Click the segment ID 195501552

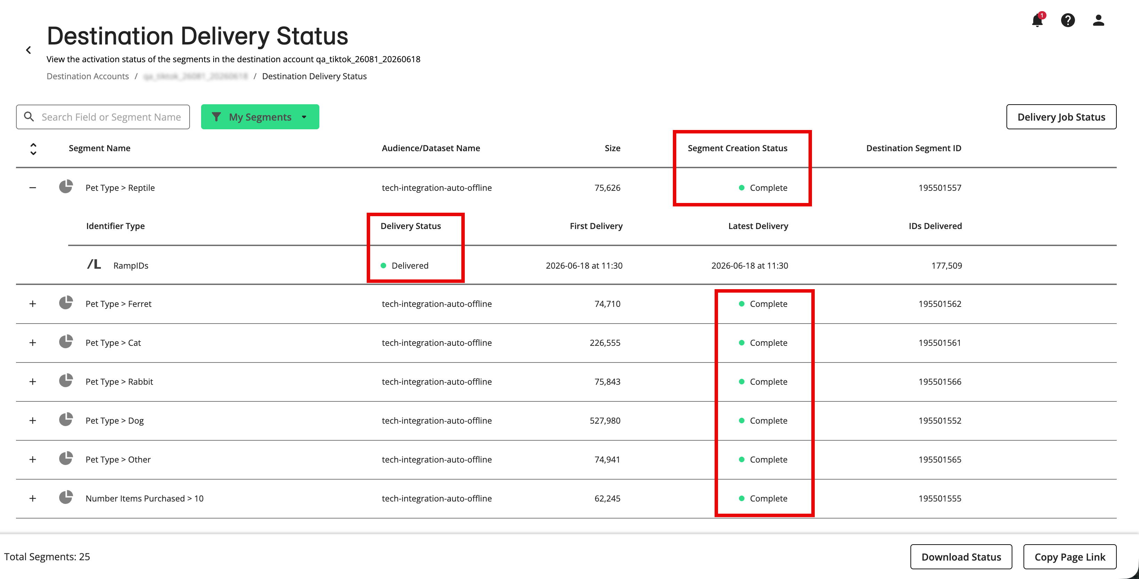[x=940, y=421]
